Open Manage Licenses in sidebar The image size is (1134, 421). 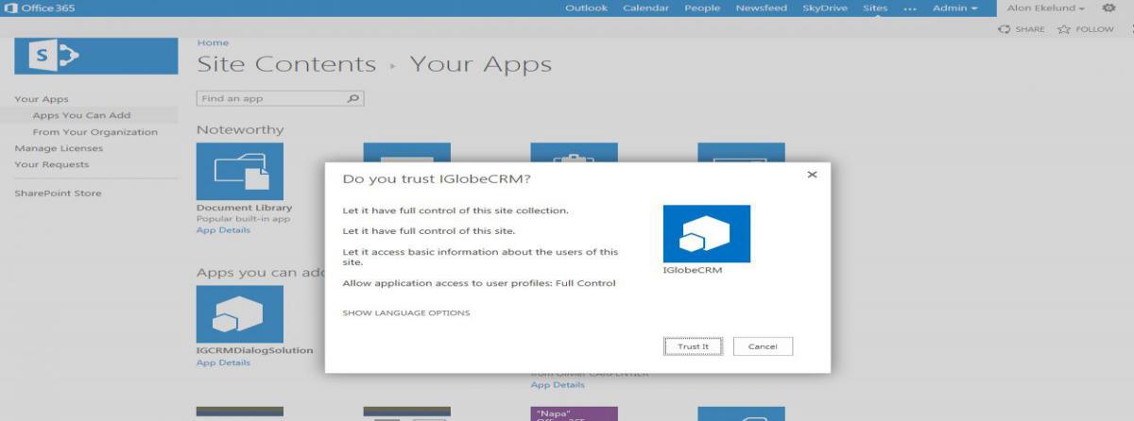coord(59,148)
